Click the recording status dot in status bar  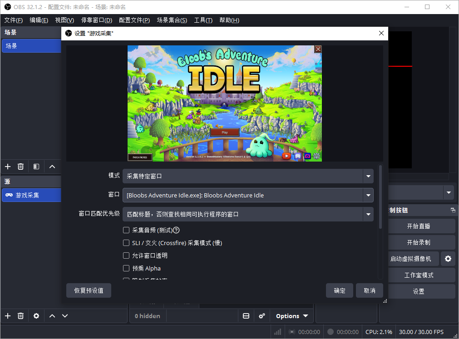click(331, 332)
